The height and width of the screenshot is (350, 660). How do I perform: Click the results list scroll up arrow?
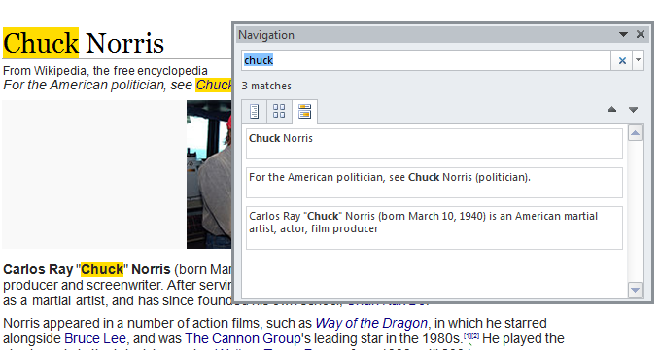tap(635, 133)
